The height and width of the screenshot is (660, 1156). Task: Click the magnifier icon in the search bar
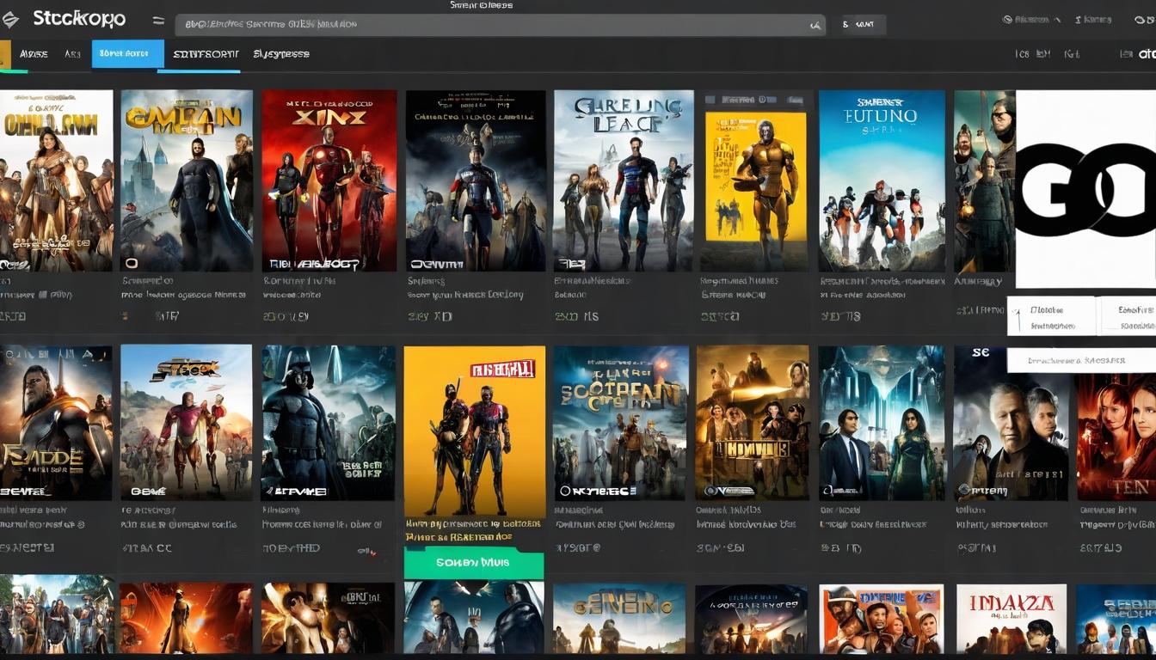pyautogui.click(x=815, y=24)
